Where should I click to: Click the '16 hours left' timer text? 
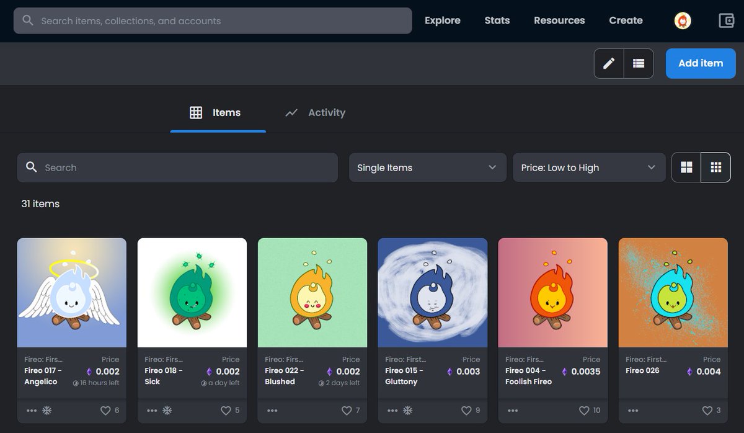pyautogui.click(x=100, y=383)
